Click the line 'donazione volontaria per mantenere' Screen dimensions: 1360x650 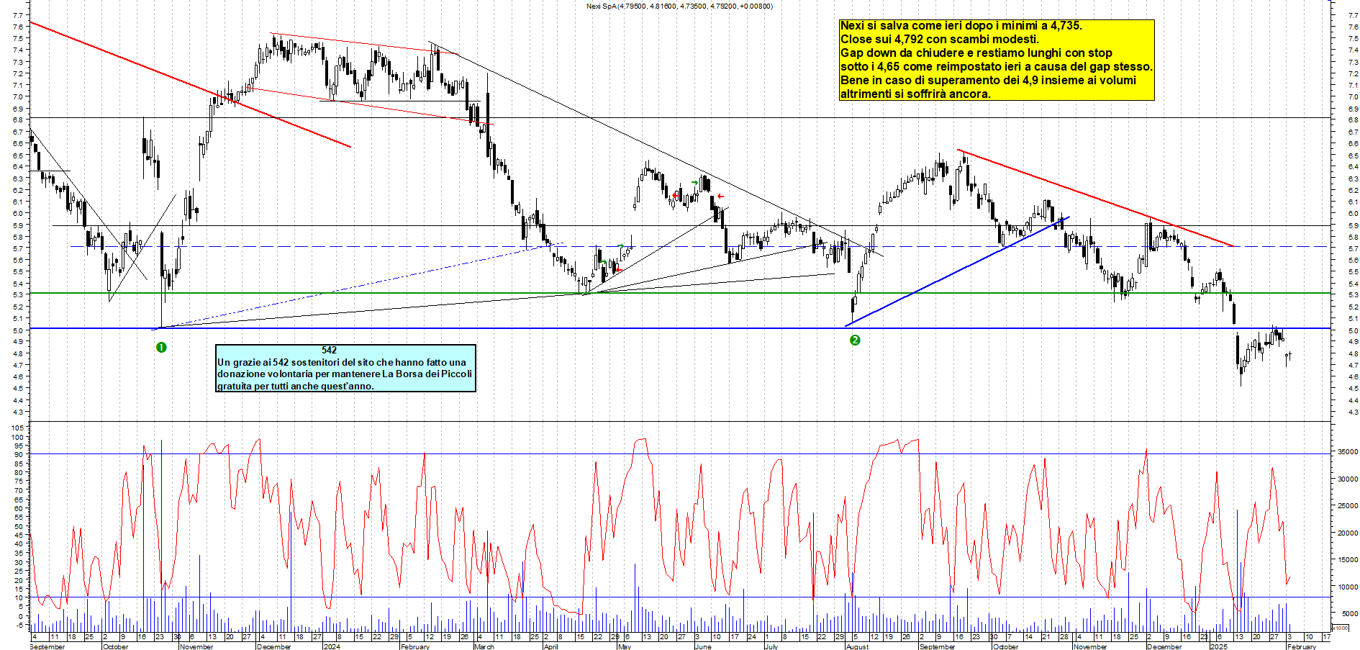pos(345,374)
